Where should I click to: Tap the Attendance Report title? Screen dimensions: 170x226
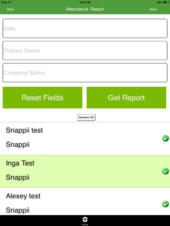tap(85, 9)
